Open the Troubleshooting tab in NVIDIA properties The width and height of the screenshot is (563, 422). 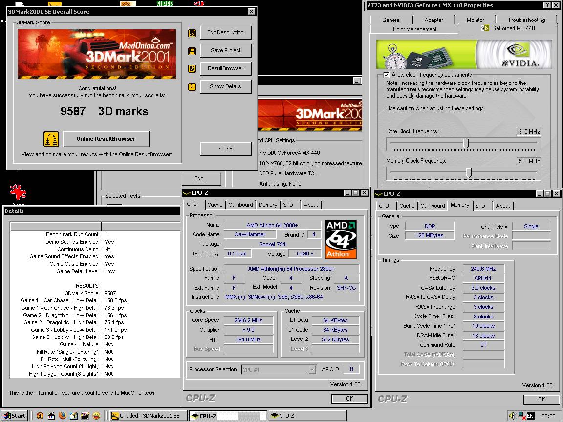pyautogui.click(x=526, y=20)
